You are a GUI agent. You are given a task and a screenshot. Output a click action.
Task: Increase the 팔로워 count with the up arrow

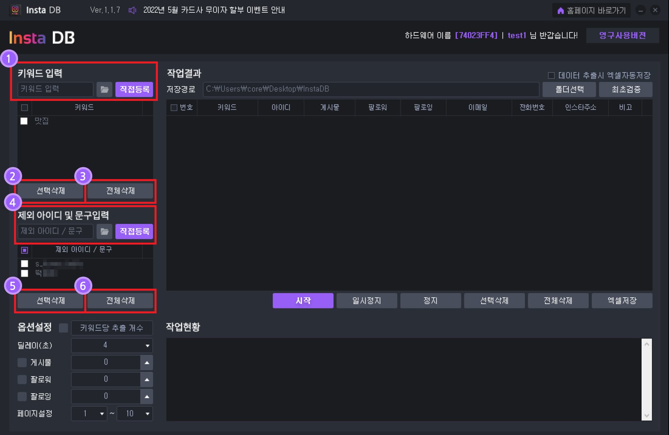[x=147, y=380]
